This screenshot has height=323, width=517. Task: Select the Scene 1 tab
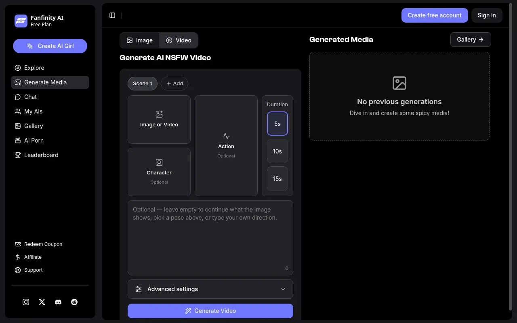(x=143, y=84)
